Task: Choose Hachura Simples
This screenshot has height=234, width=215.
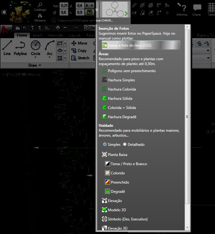Action: coord(118,80)
